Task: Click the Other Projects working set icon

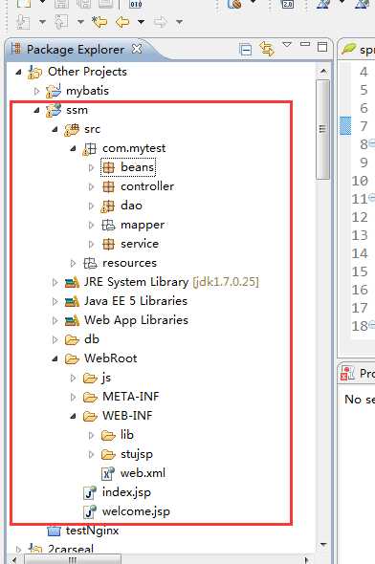Action: (x=35, y=72)
